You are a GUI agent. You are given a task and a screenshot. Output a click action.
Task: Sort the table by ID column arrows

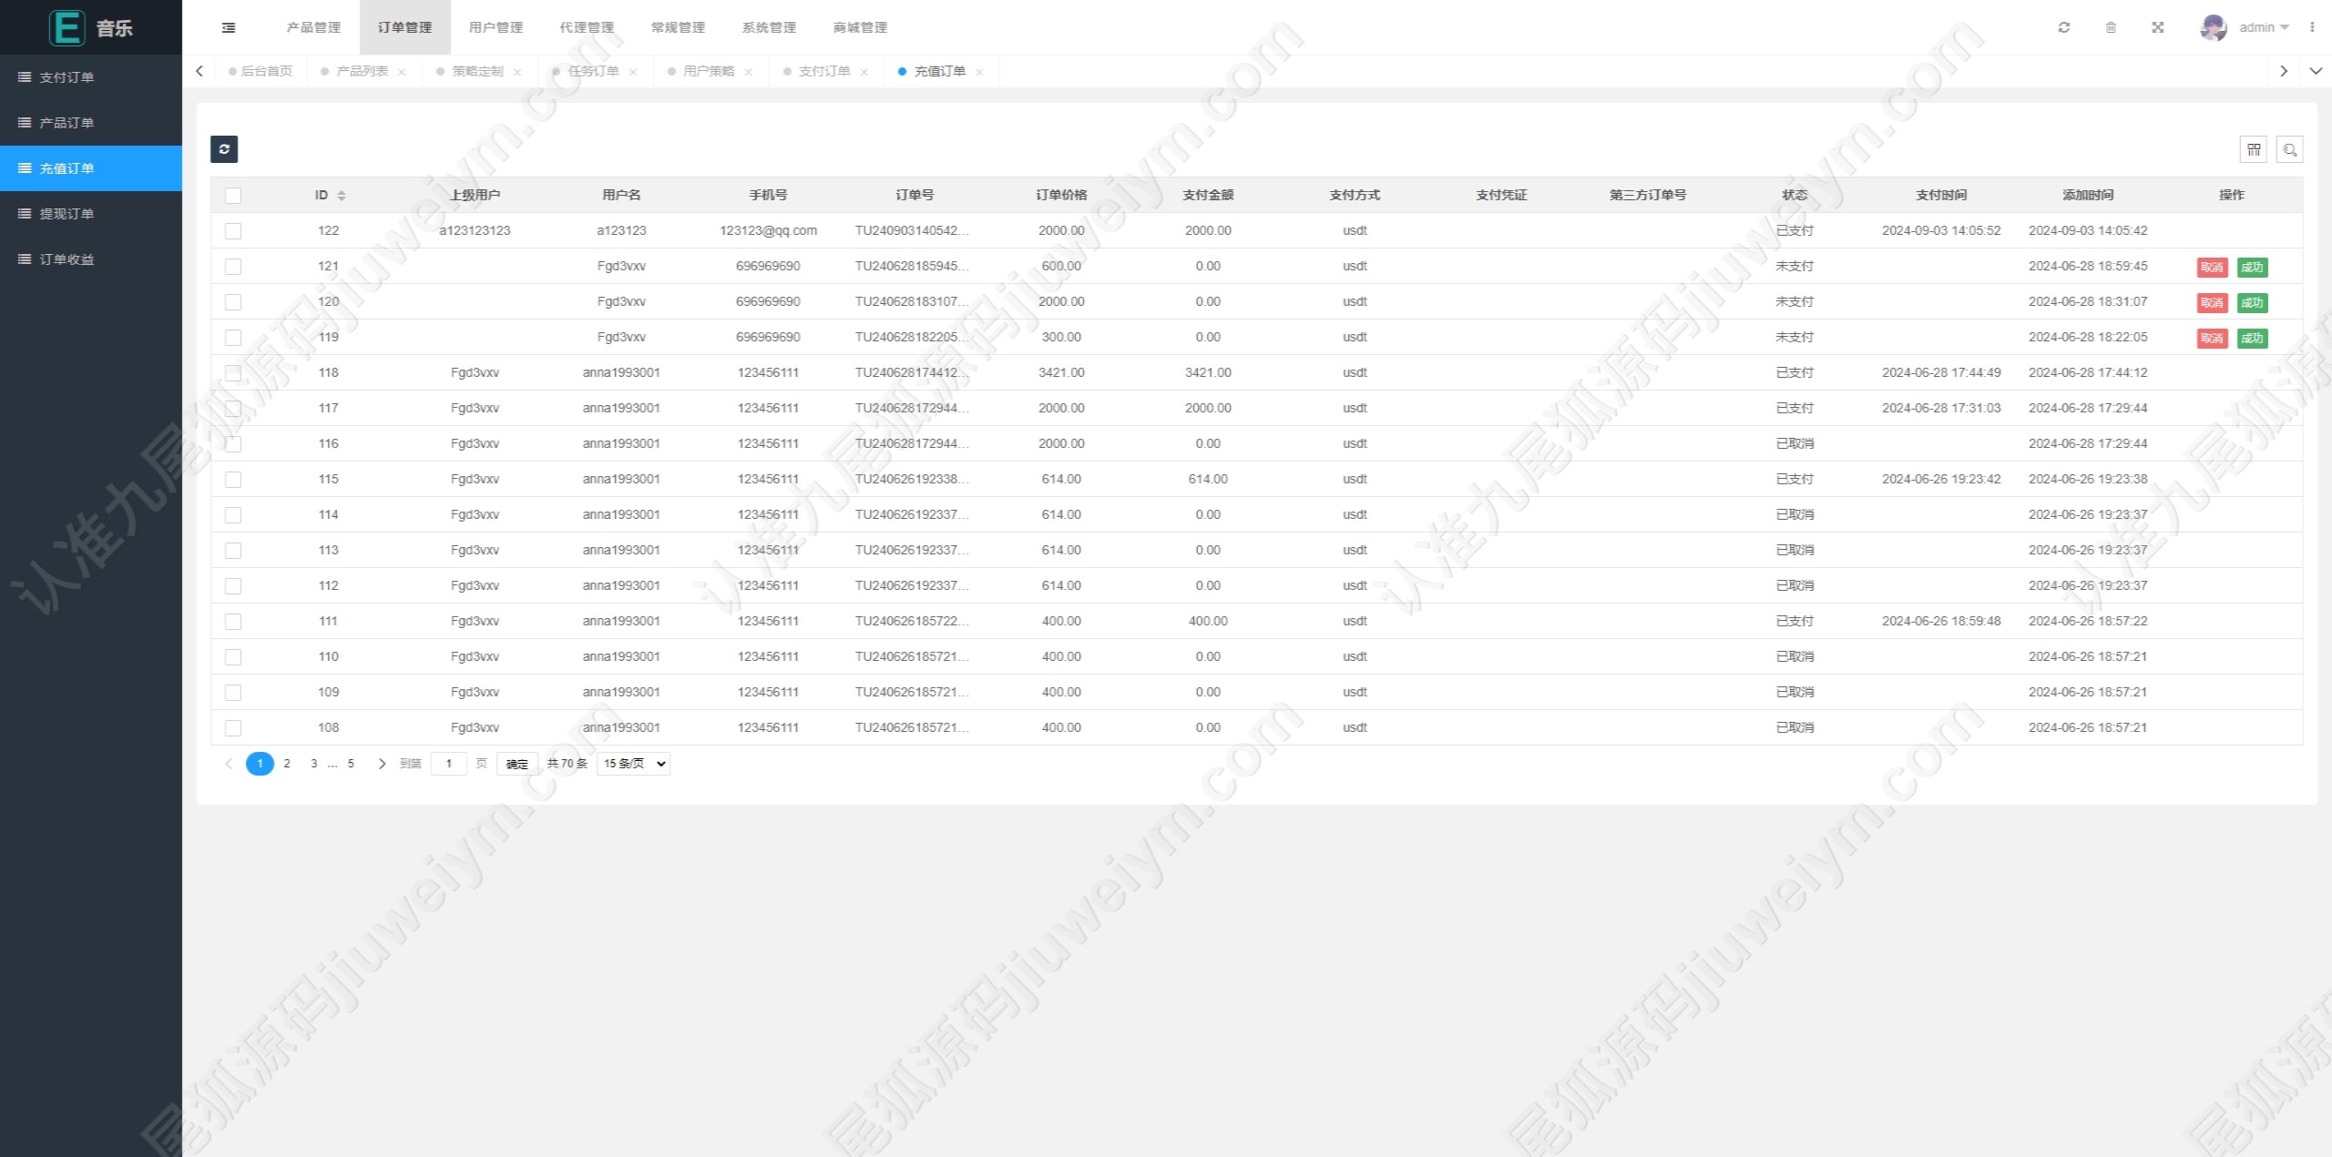pyautogui.click(x=342, y=196)
